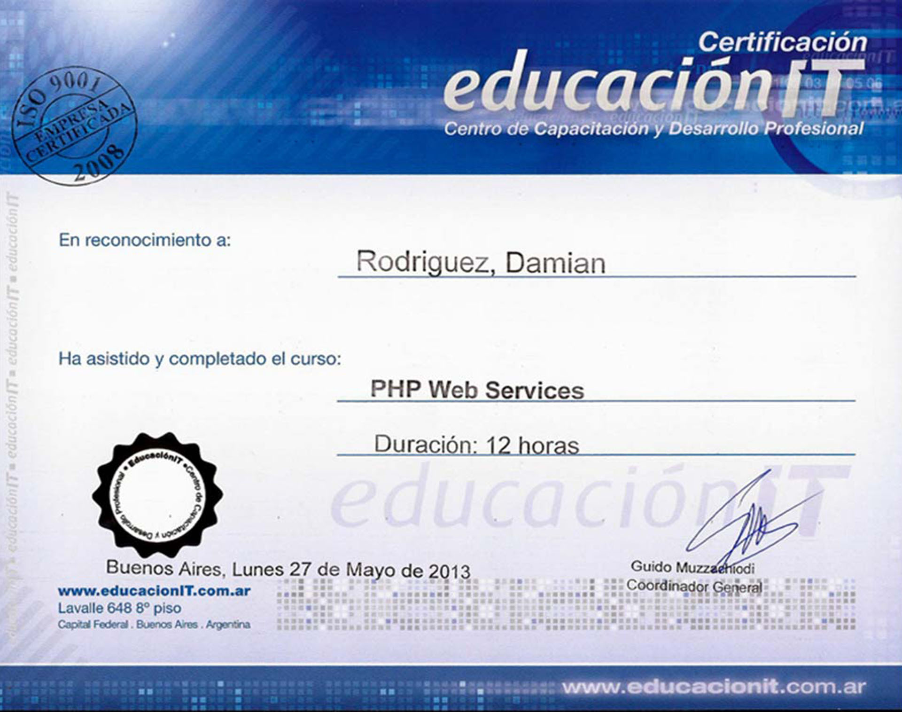Screen dimensions: 902x712
Task: Click the date 'Buenos Aires, Lunes 27 de Mayo de 2013'
Action: (x=288, y=569)
